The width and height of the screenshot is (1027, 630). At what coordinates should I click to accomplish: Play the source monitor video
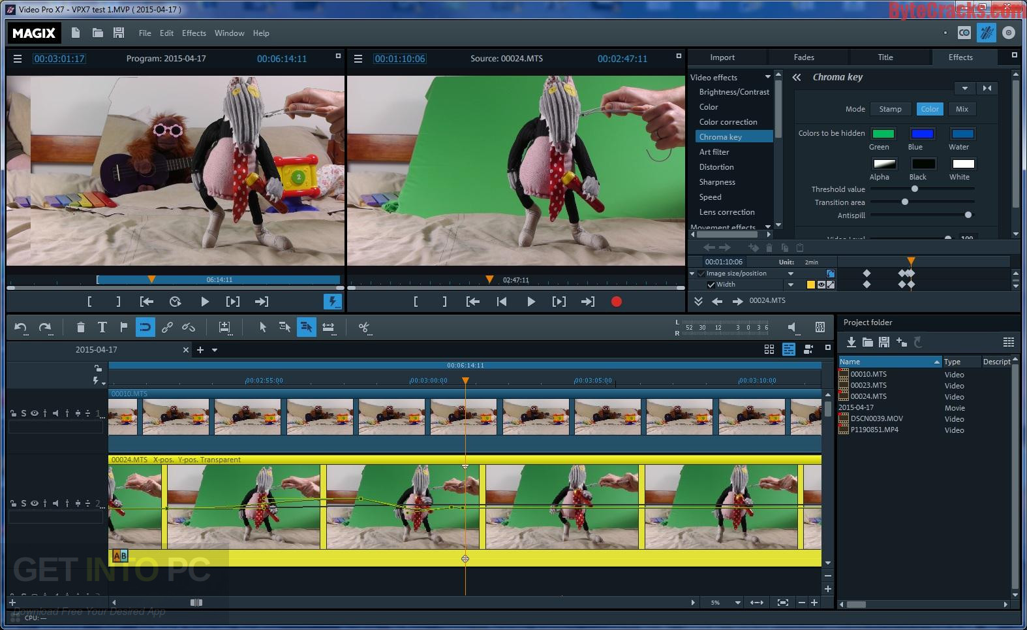click(530, 302)
